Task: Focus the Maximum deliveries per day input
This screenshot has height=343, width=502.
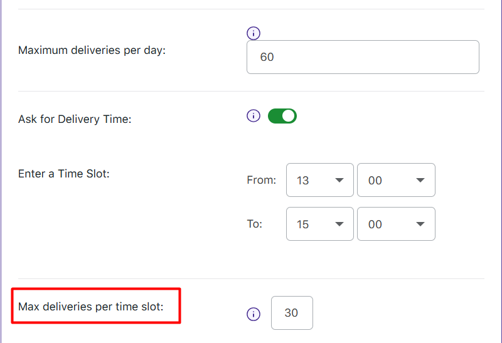Action: (x=363, y=57)
